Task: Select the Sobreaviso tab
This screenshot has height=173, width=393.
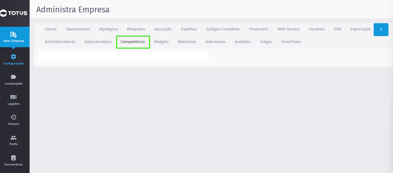Action: (215, 42)
